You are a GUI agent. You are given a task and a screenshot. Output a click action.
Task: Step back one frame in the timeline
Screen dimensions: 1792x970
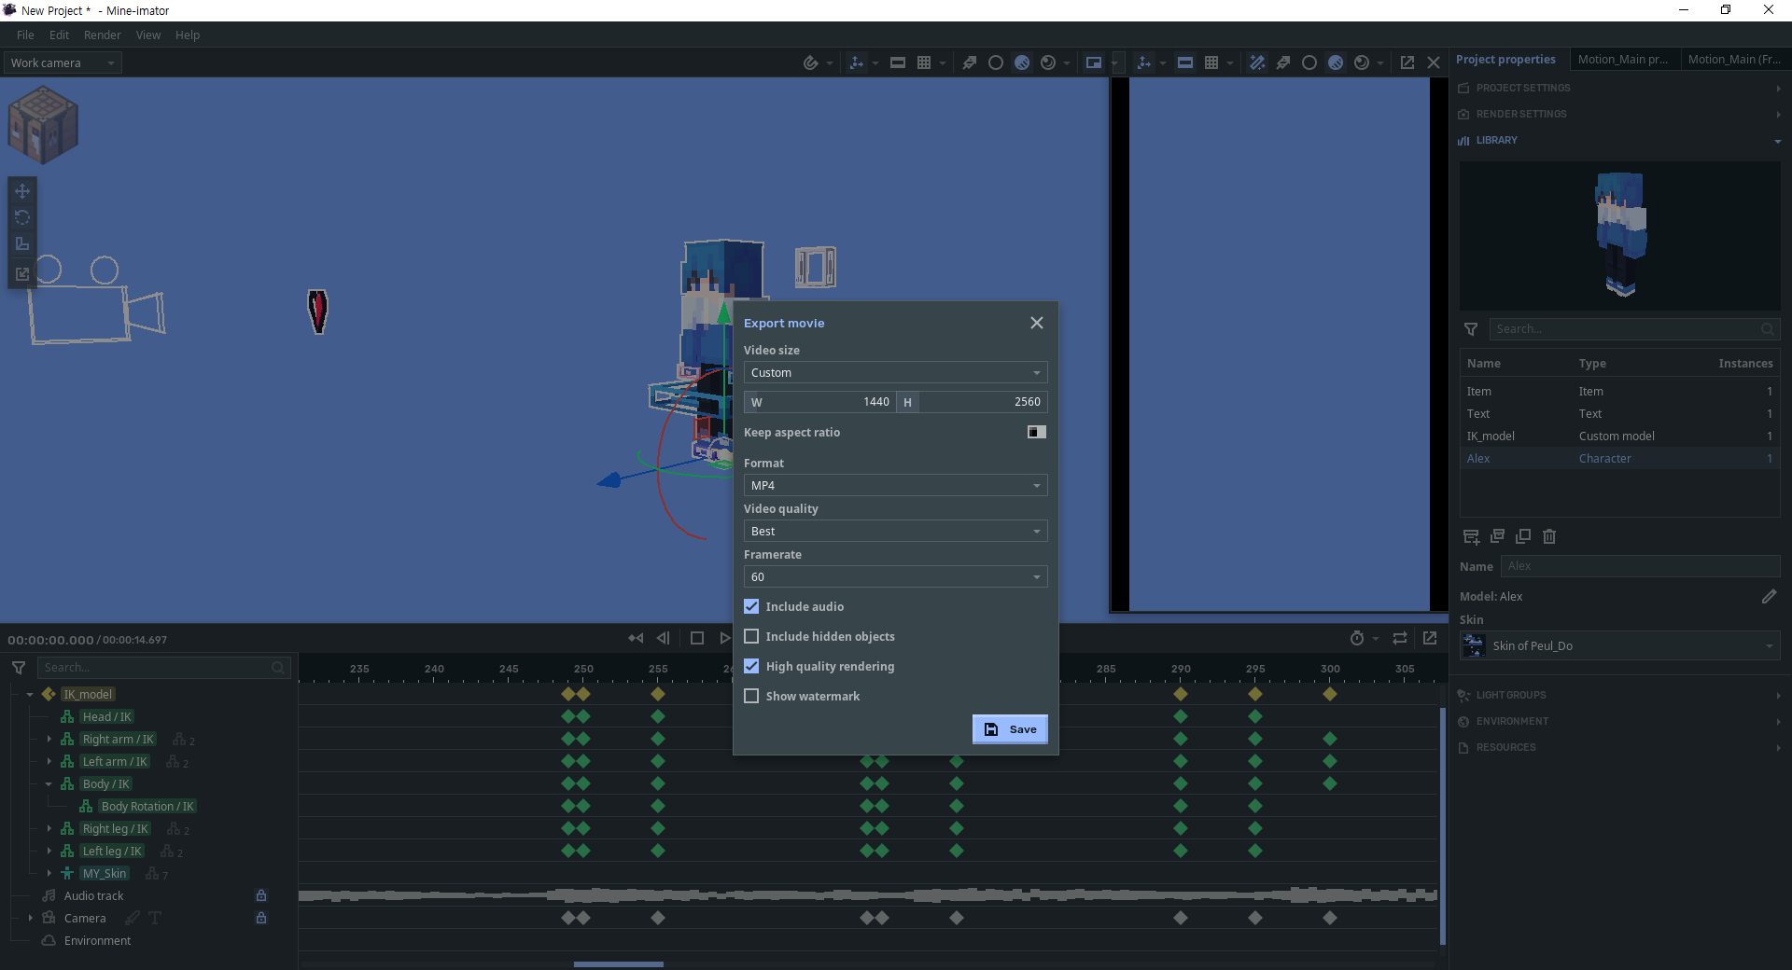click(664, 638)
